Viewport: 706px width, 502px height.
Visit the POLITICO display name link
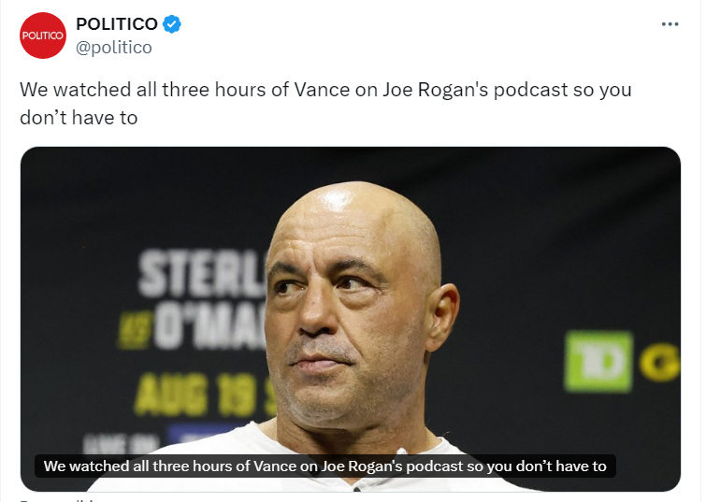click(117, 24)
